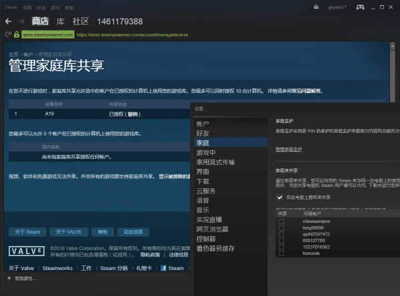Click 帐户 breadcrumb
Screen dimensions: 400x296
[28, 55]
